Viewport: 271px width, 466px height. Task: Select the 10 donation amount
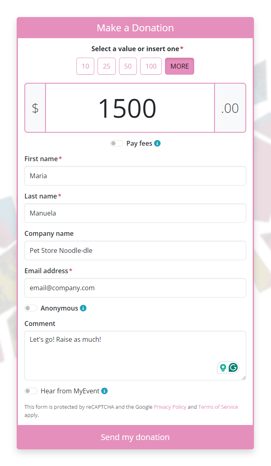click(x=85, y=66)
